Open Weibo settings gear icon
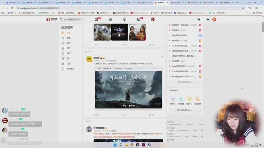 (208, 19)
